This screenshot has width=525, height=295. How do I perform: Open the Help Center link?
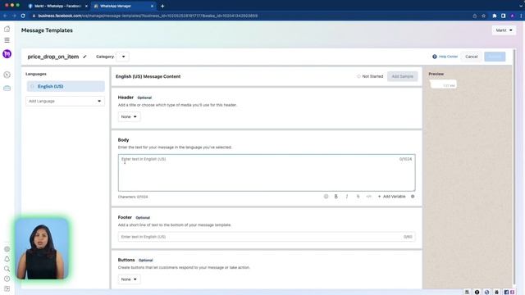(445, 57)
